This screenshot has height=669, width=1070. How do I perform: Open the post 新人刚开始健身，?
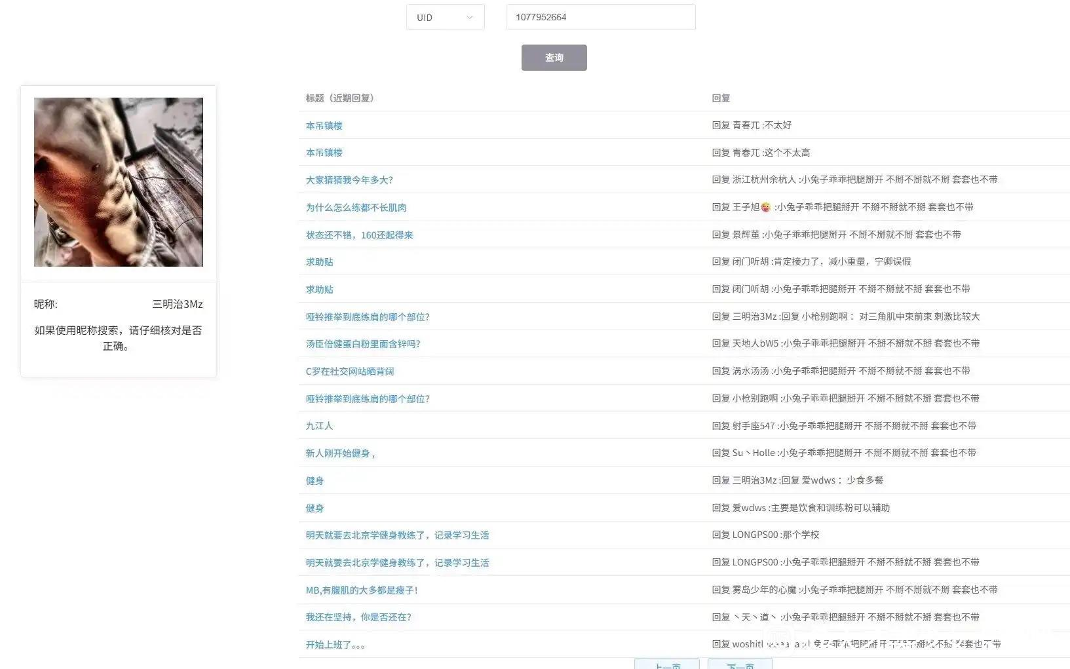click(340, 452)
